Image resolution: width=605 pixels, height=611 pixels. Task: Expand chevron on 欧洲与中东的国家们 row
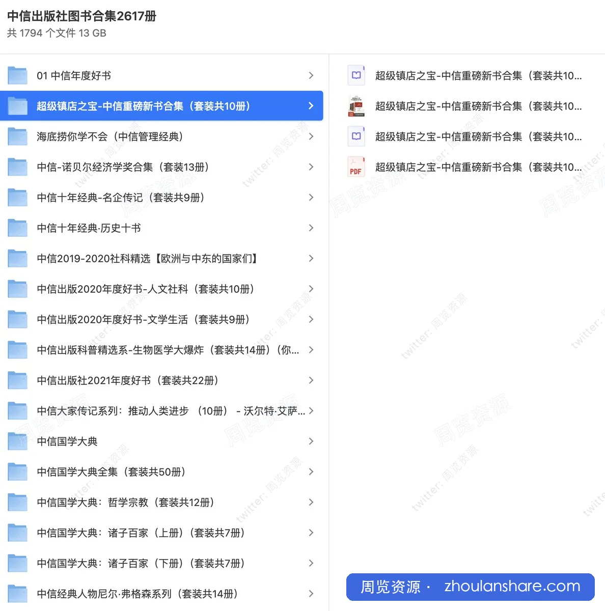[311, 259]
